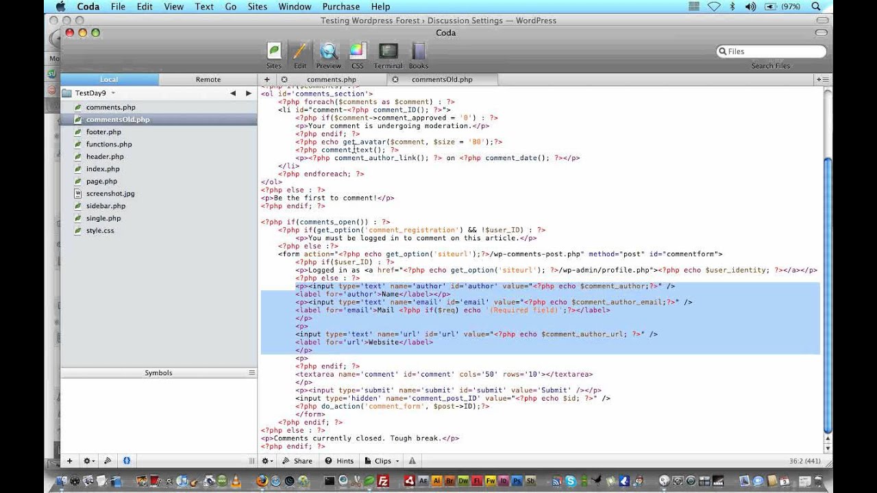
Task: Open the Help menu
Action: (380, 7)
